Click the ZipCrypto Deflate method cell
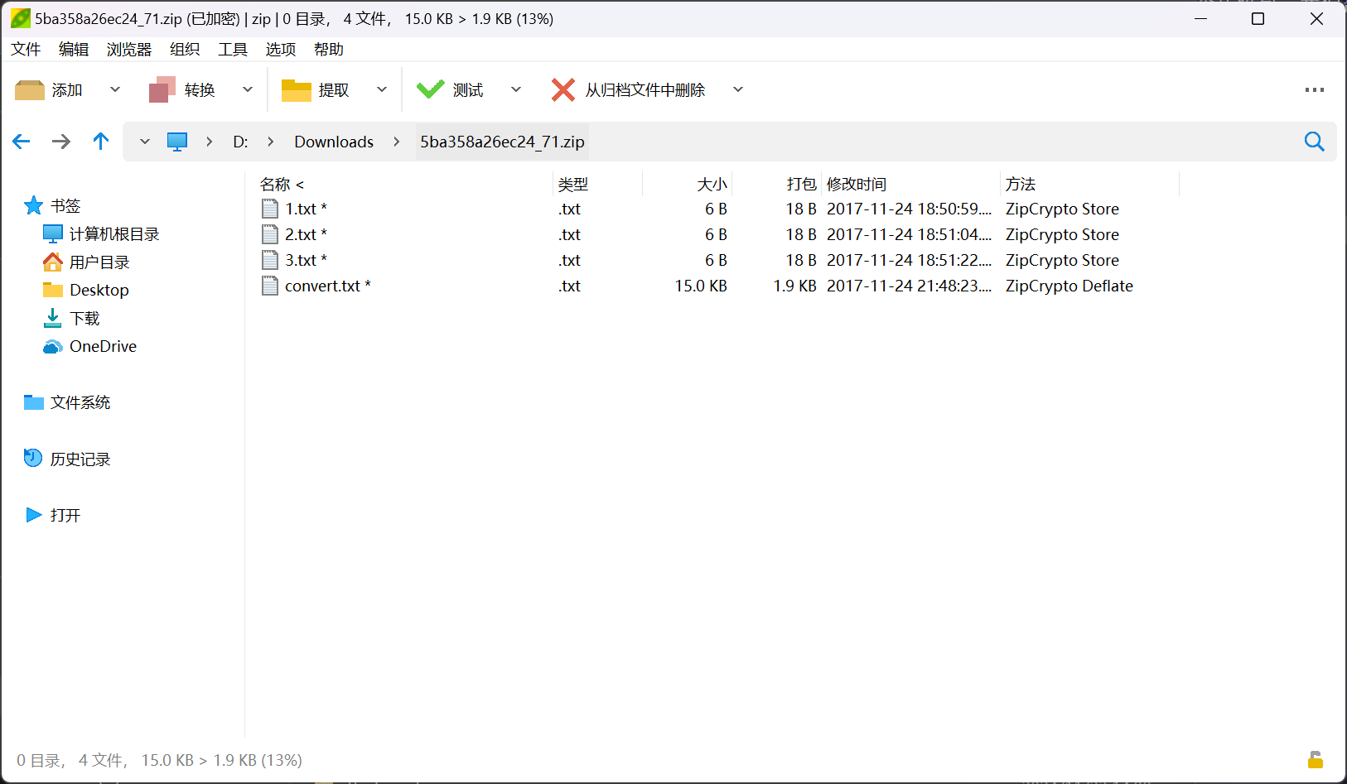Screen dimensions: 1347x784 coord(1069,286)
